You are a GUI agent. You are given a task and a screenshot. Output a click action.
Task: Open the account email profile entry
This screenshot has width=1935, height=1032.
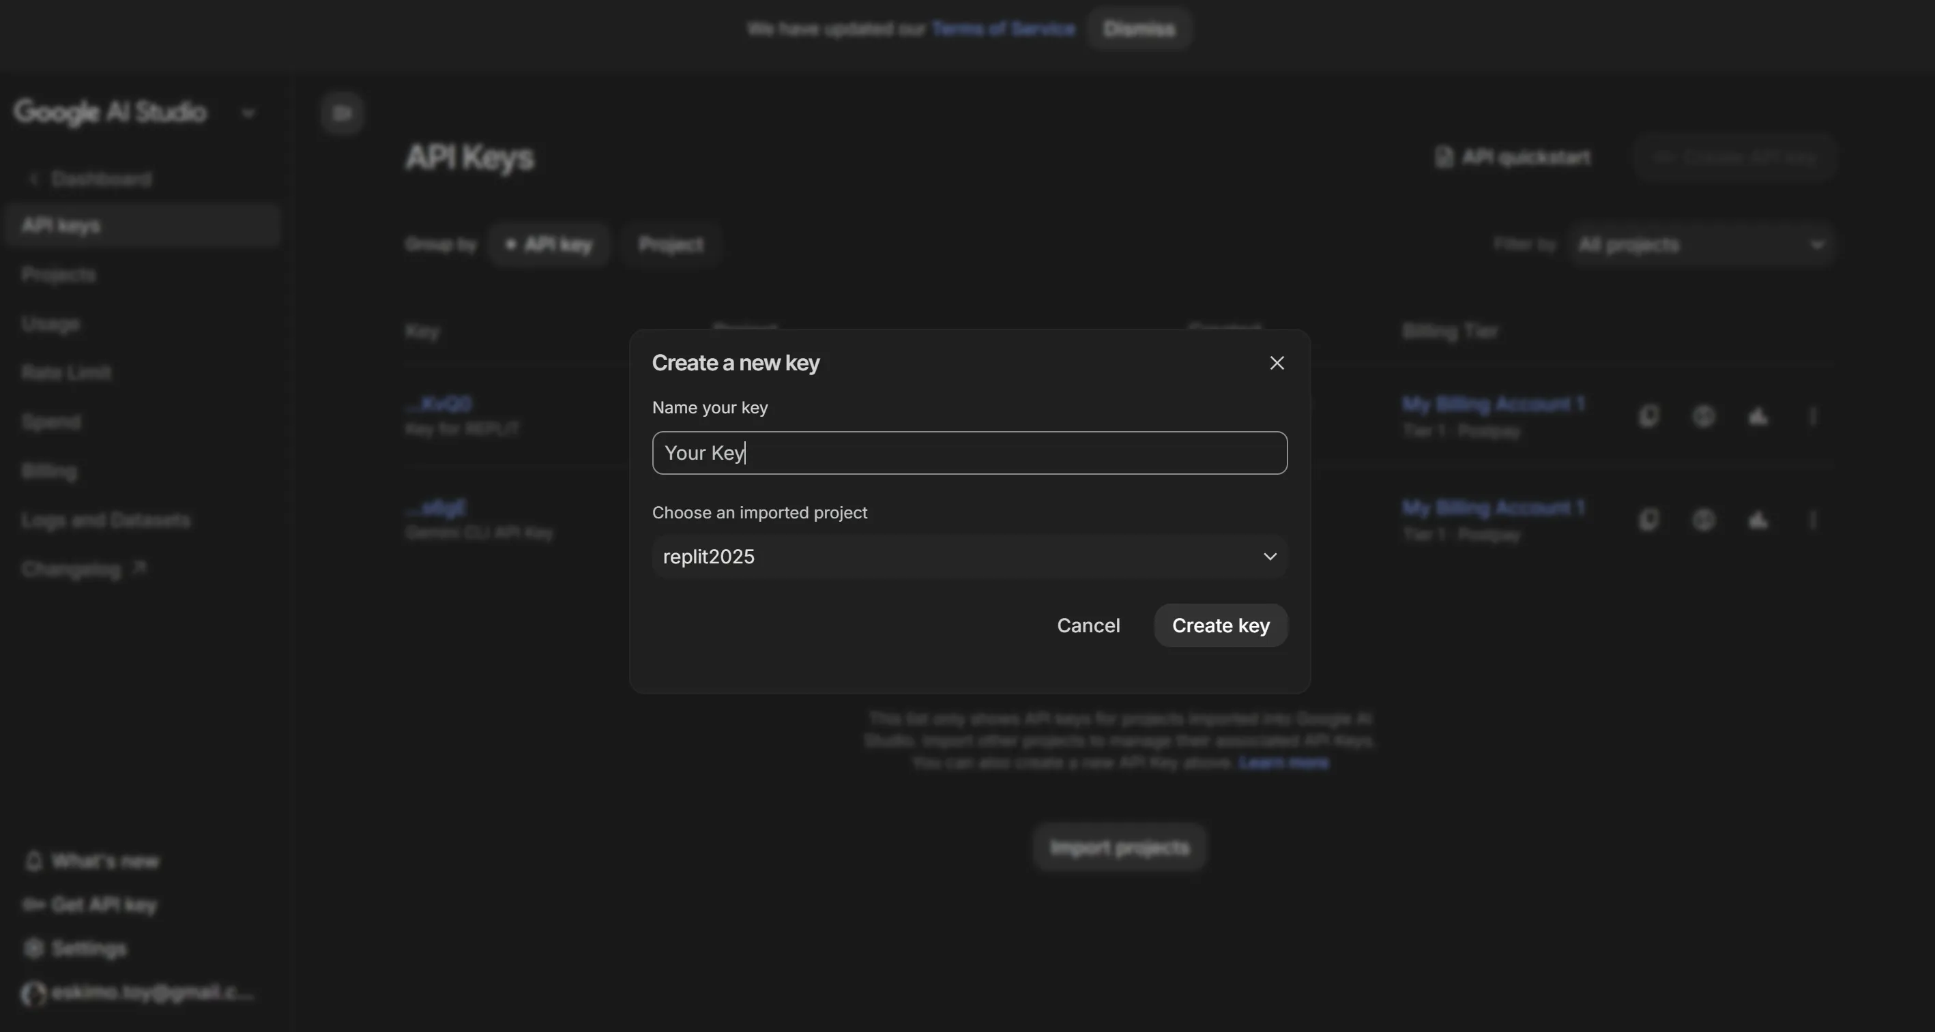click(139, 993)
